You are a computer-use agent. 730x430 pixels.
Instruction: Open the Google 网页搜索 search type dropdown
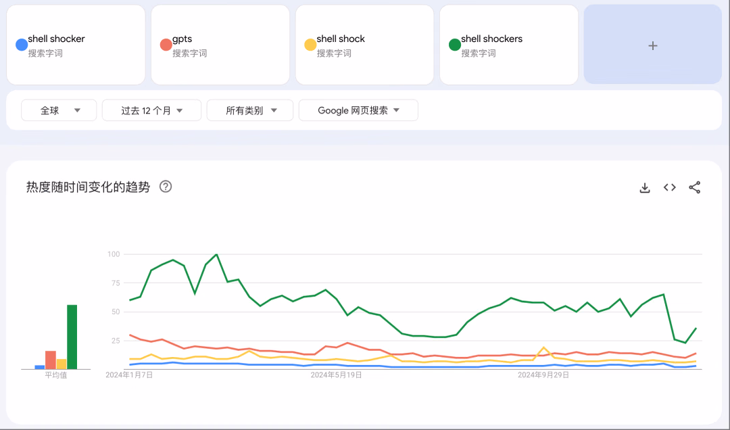coord(358,110)
